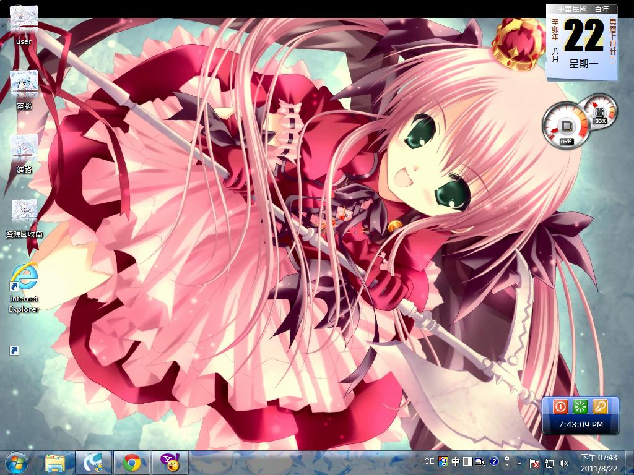Show hidden tray icons arrow

tap(519, 463)
